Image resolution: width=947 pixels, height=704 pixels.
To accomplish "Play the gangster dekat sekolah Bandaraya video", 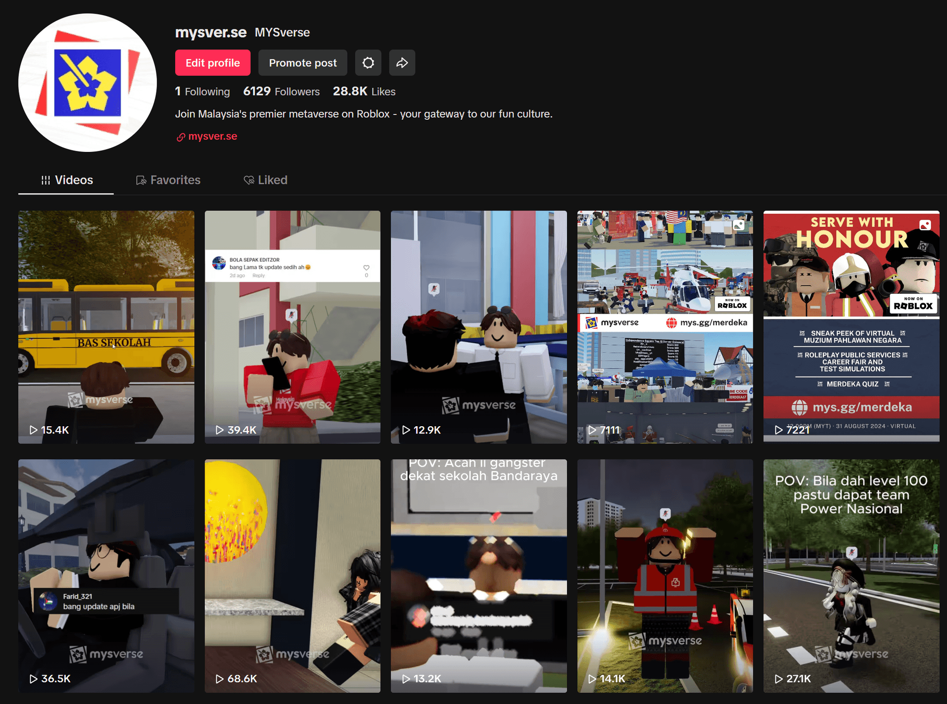I will (479, 576).
